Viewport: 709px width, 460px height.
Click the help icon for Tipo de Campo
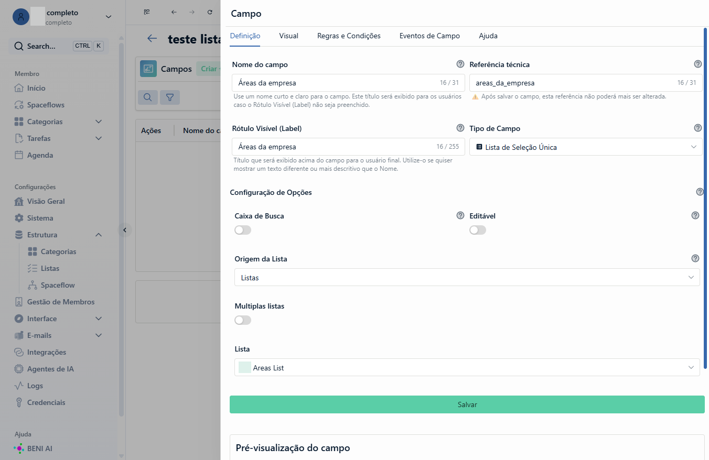pyautogui.click(x=698, y=128)
